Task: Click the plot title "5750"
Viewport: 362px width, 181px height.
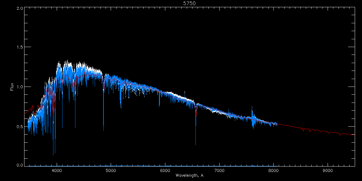Action: point(188,4)
